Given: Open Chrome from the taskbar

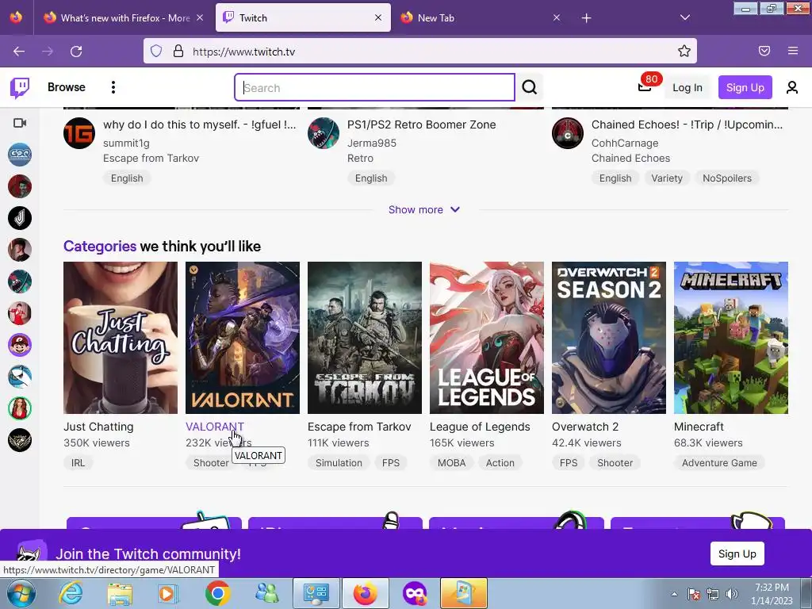Looking at the screenshot, I should [x=217, y=593].
